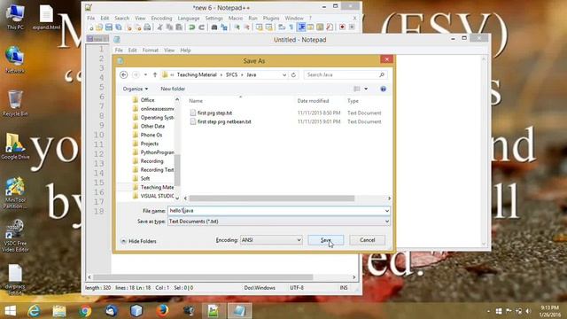Click Notepad++ record macro toolbar icon
567x319 pixels.
[x=342, y=27]
